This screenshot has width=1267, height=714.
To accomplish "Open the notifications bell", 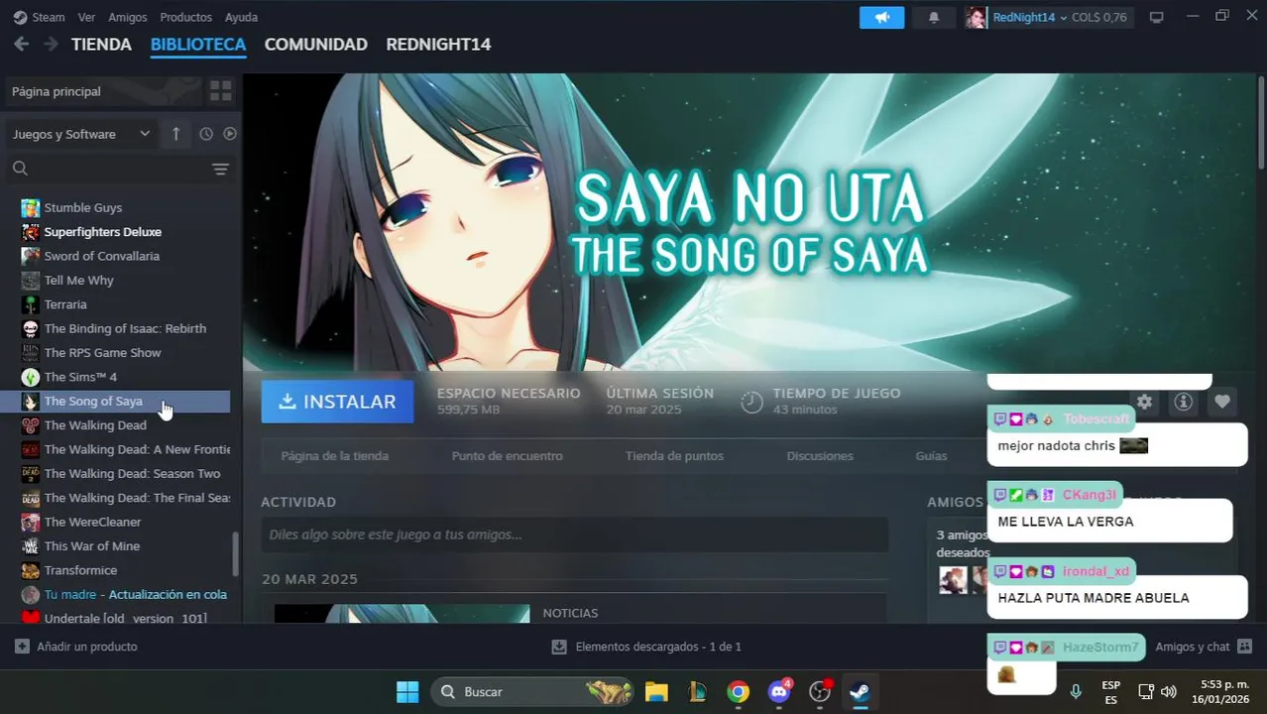I will coord(933,17).
